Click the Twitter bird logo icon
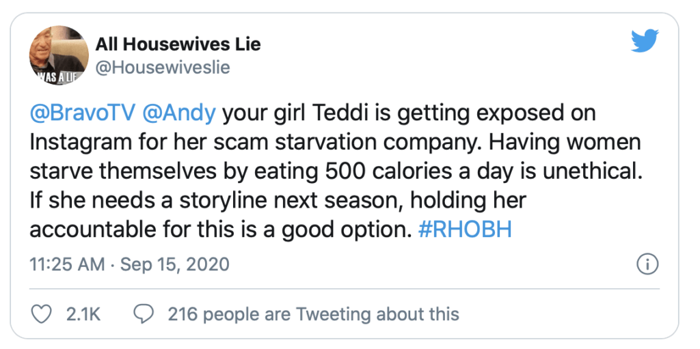This screenshot has width=700, height=349. tap(645, 40)
